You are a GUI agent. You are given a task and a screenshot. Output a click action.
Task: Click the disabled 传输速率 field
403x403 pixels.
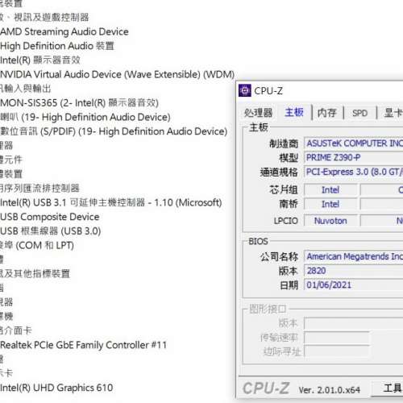(x=337, y=338)
